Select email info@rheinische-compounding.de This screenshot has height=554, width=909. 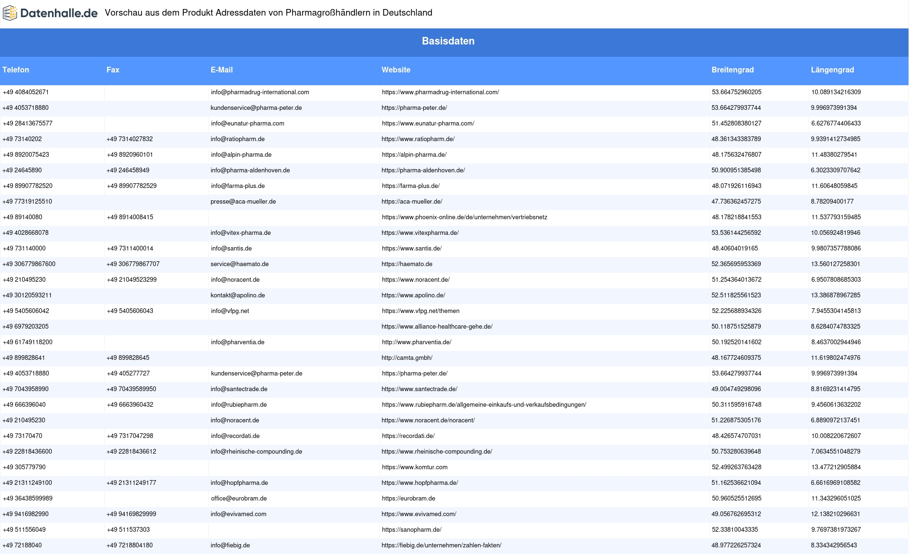[256, 452]
